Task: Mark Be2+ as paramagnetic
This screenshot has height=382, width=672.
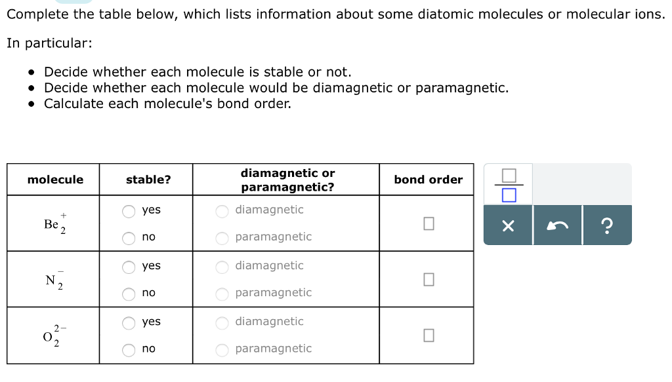Action: pyautogui.click(x=221, y=237)
